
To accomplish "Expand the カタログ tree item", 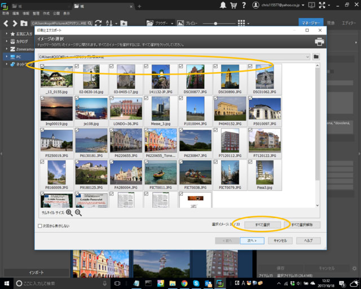I will click(x=6, y=41).
